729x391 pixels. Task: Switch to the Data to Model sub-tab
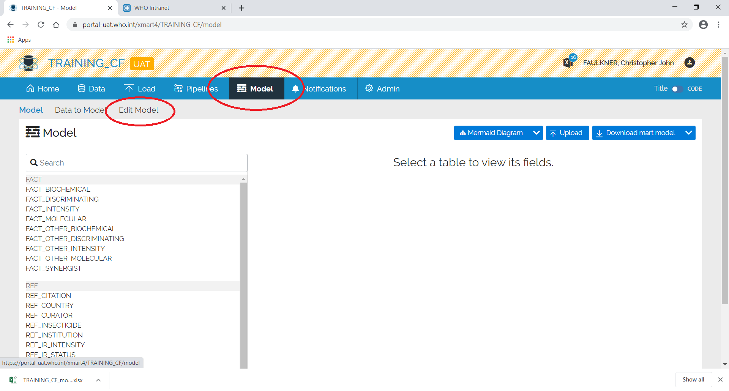(80, 110)
